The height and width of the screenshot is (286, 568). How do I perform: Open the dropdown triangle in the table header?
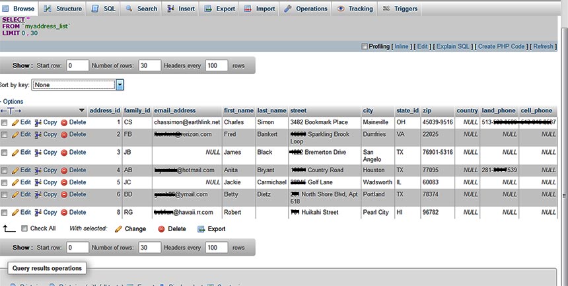82,110
